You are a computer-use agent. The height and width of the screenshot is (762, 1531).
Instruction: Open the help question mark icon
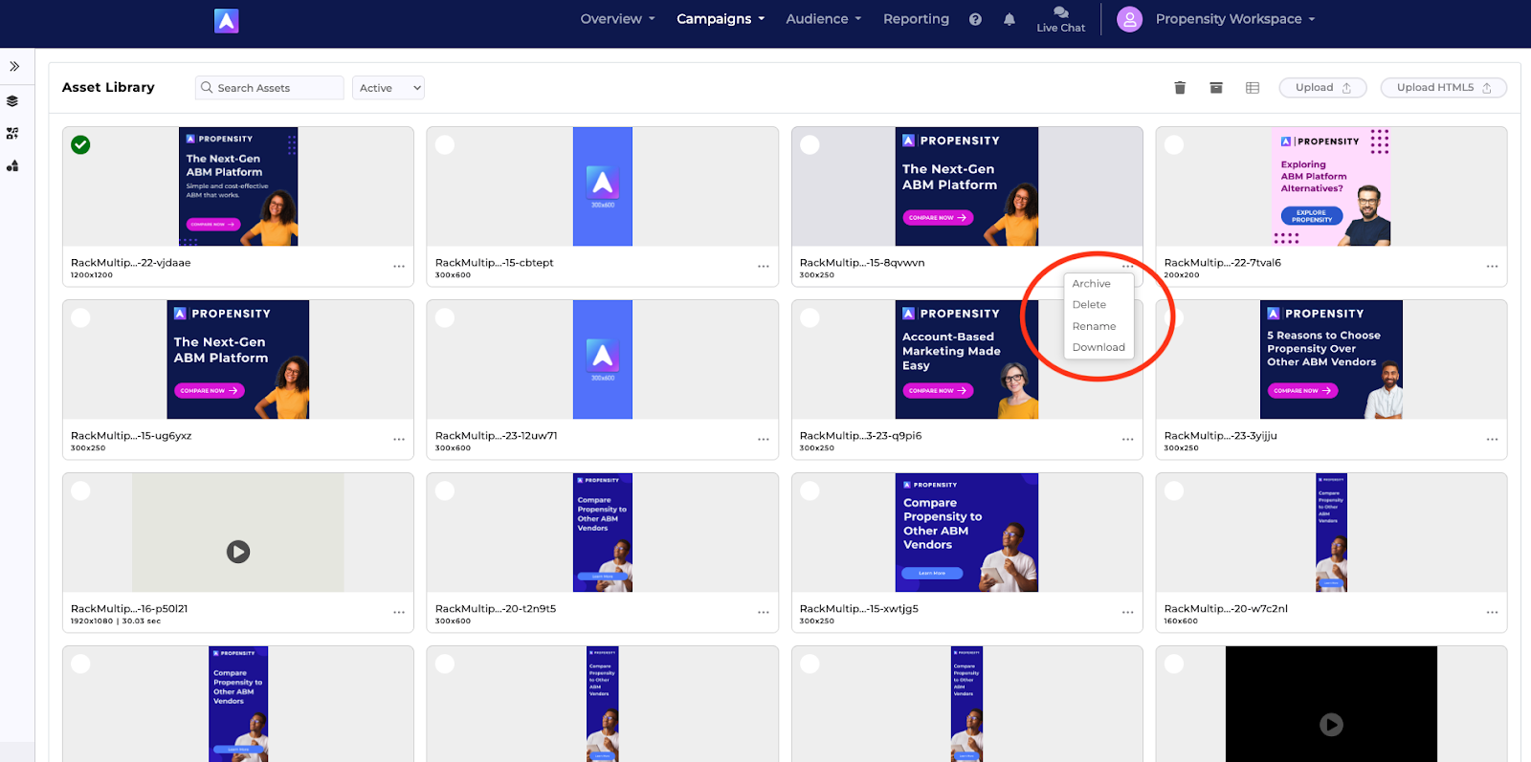(975, 19)
